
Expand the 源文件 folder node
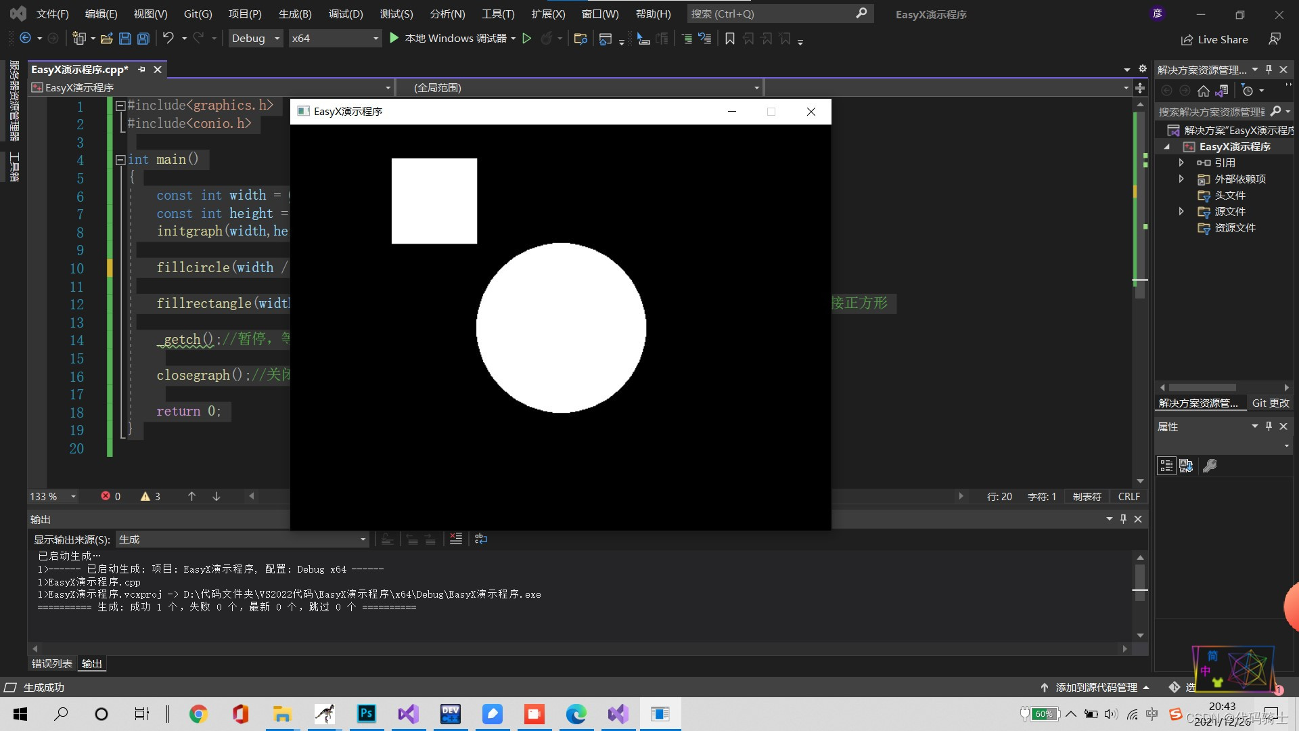point(1181,212)
